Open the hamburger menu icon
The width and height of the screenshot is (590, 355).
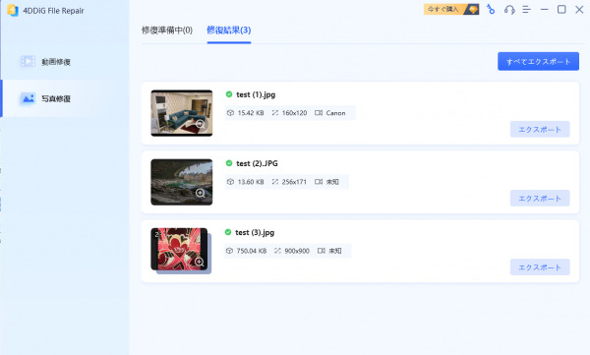(x=526, y=10)
